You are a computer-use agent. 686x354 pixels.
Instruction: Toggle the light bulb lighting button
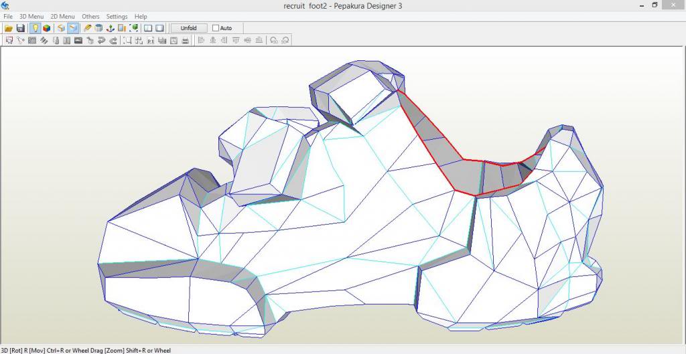pyautogui.click(x=35, y=28)
